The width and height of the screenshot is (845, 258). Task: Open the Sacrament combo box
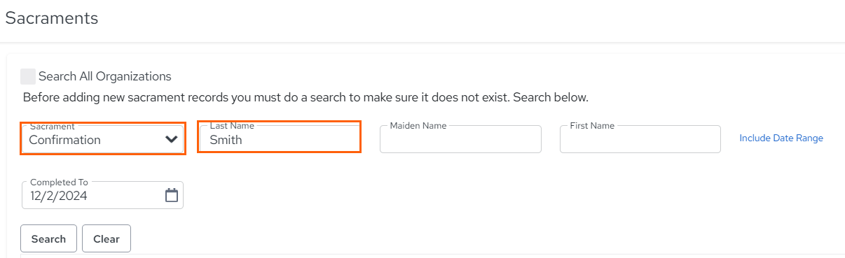coord(103,138)
